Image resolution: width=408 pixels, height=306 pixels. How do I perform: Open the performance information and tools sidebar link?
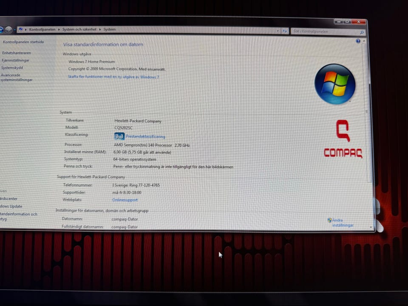pyautogui.click(x=18, y=216)
